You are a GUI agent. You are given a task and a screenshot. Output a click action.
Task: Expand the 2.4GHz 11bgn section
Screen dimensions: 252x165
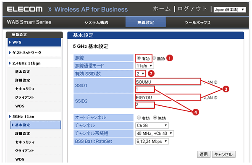[x=34, y=63]
